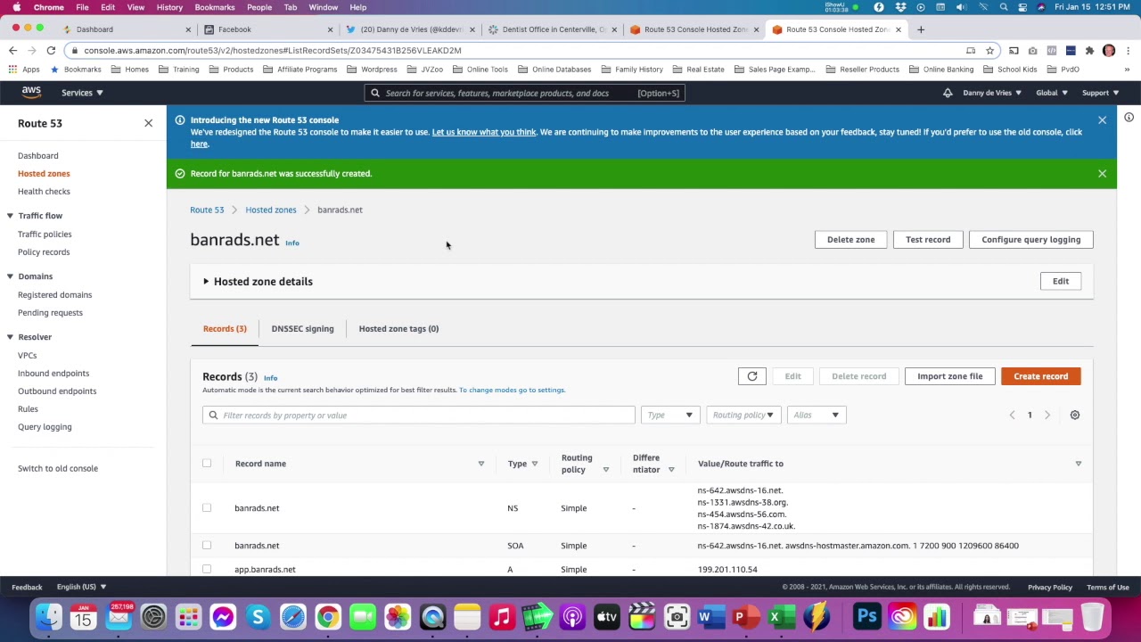
Task: Go to previous page of records
Action: point(1012,415)
